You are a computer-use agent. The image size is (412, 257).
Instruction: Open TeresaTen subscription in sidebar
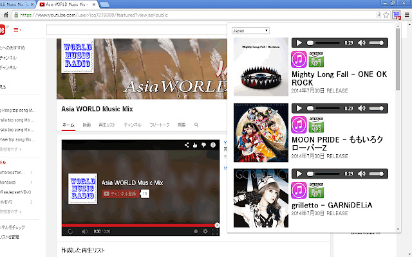12,173
